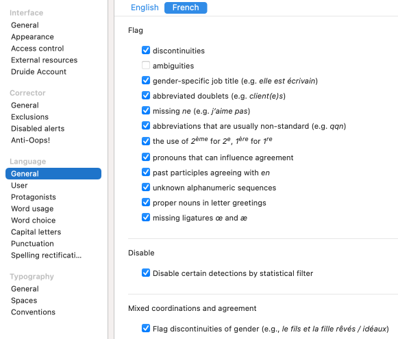
Task: Toggle unknown alphanumeric sequences checkbox
Action: pos(146,187)
